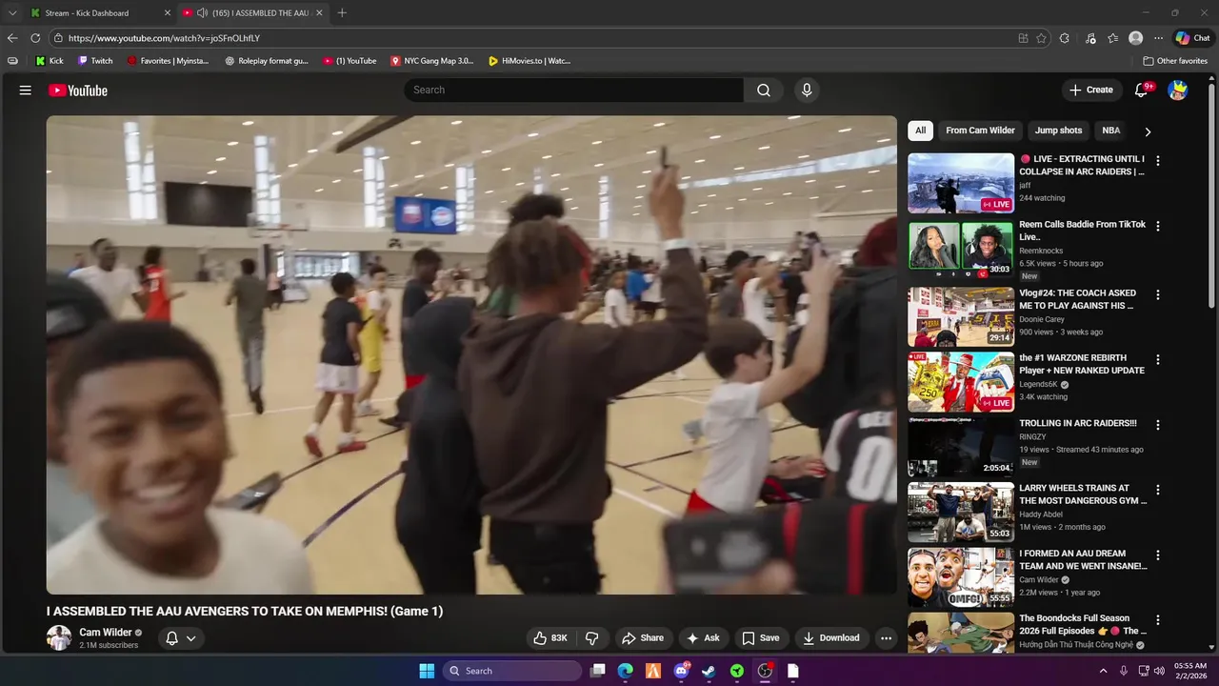This screenshot has height=686, width=1219.
Task: Select the Jump shots chip
Action: 1058,131
